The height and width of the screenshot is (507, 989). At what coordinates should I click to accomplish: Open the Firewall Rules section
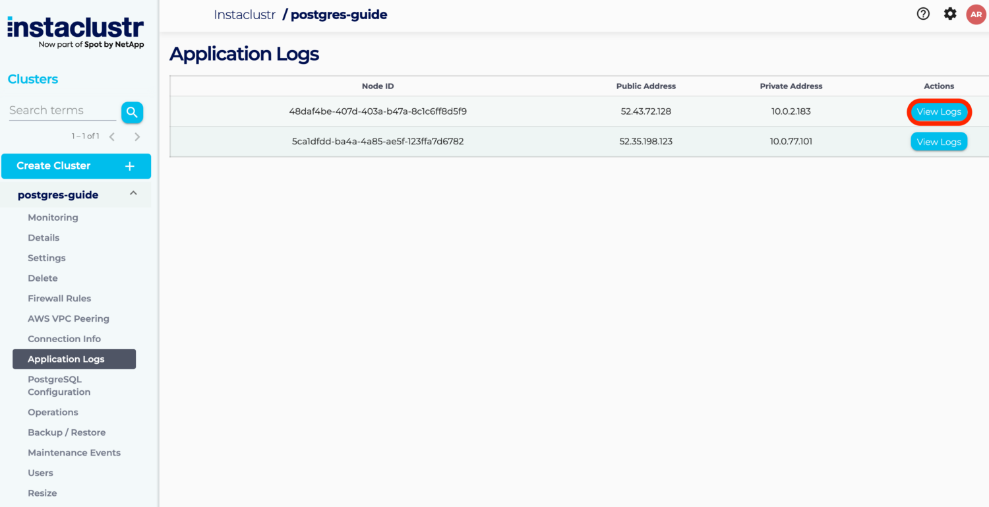point(59,298)
